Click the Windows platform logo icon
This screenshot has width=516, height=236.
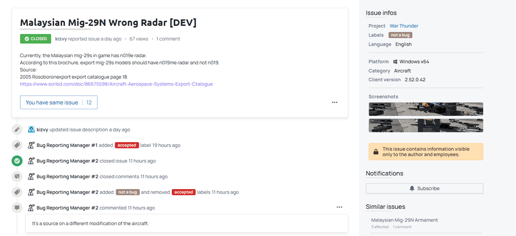click(x=395, y=62)
